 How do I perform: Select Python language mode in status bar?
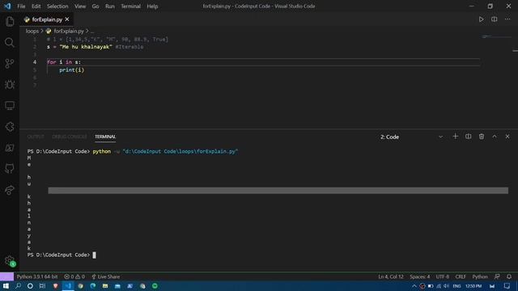(480, 276)
